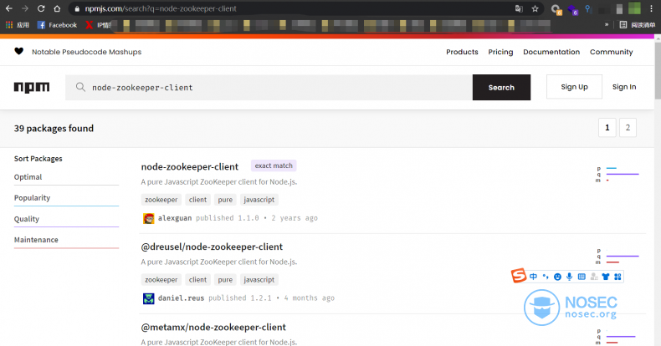This screenshot has height=346, width=661.
Task: Click the browser forward arrow
Action: (25, 8)
